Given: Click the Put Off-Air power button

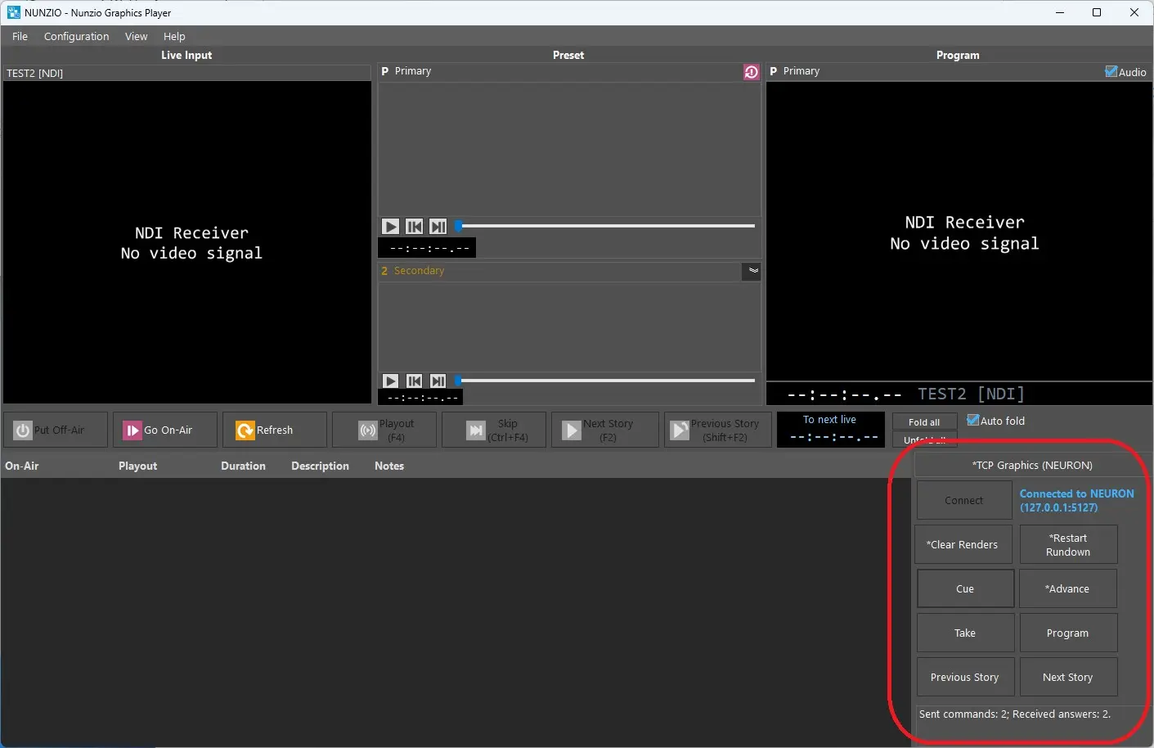Looking at the screenshot, I should click(x=56, y=430).
